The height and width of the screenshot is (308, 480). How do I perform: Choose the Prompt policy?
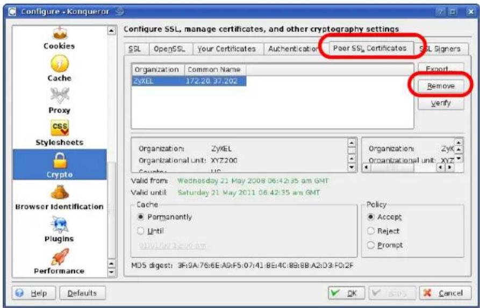370,245
